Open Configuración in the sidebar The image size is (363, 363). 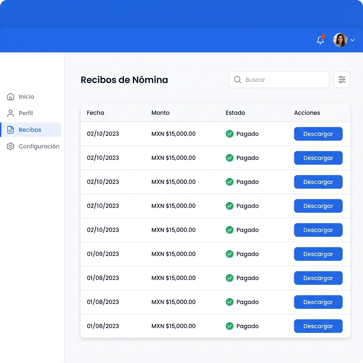(x=33, y=146)
